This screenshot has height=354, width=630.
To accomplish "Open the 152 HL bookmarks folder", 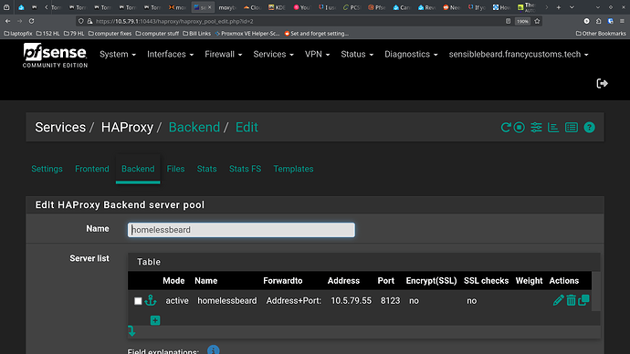I will (x=47, y=34).
